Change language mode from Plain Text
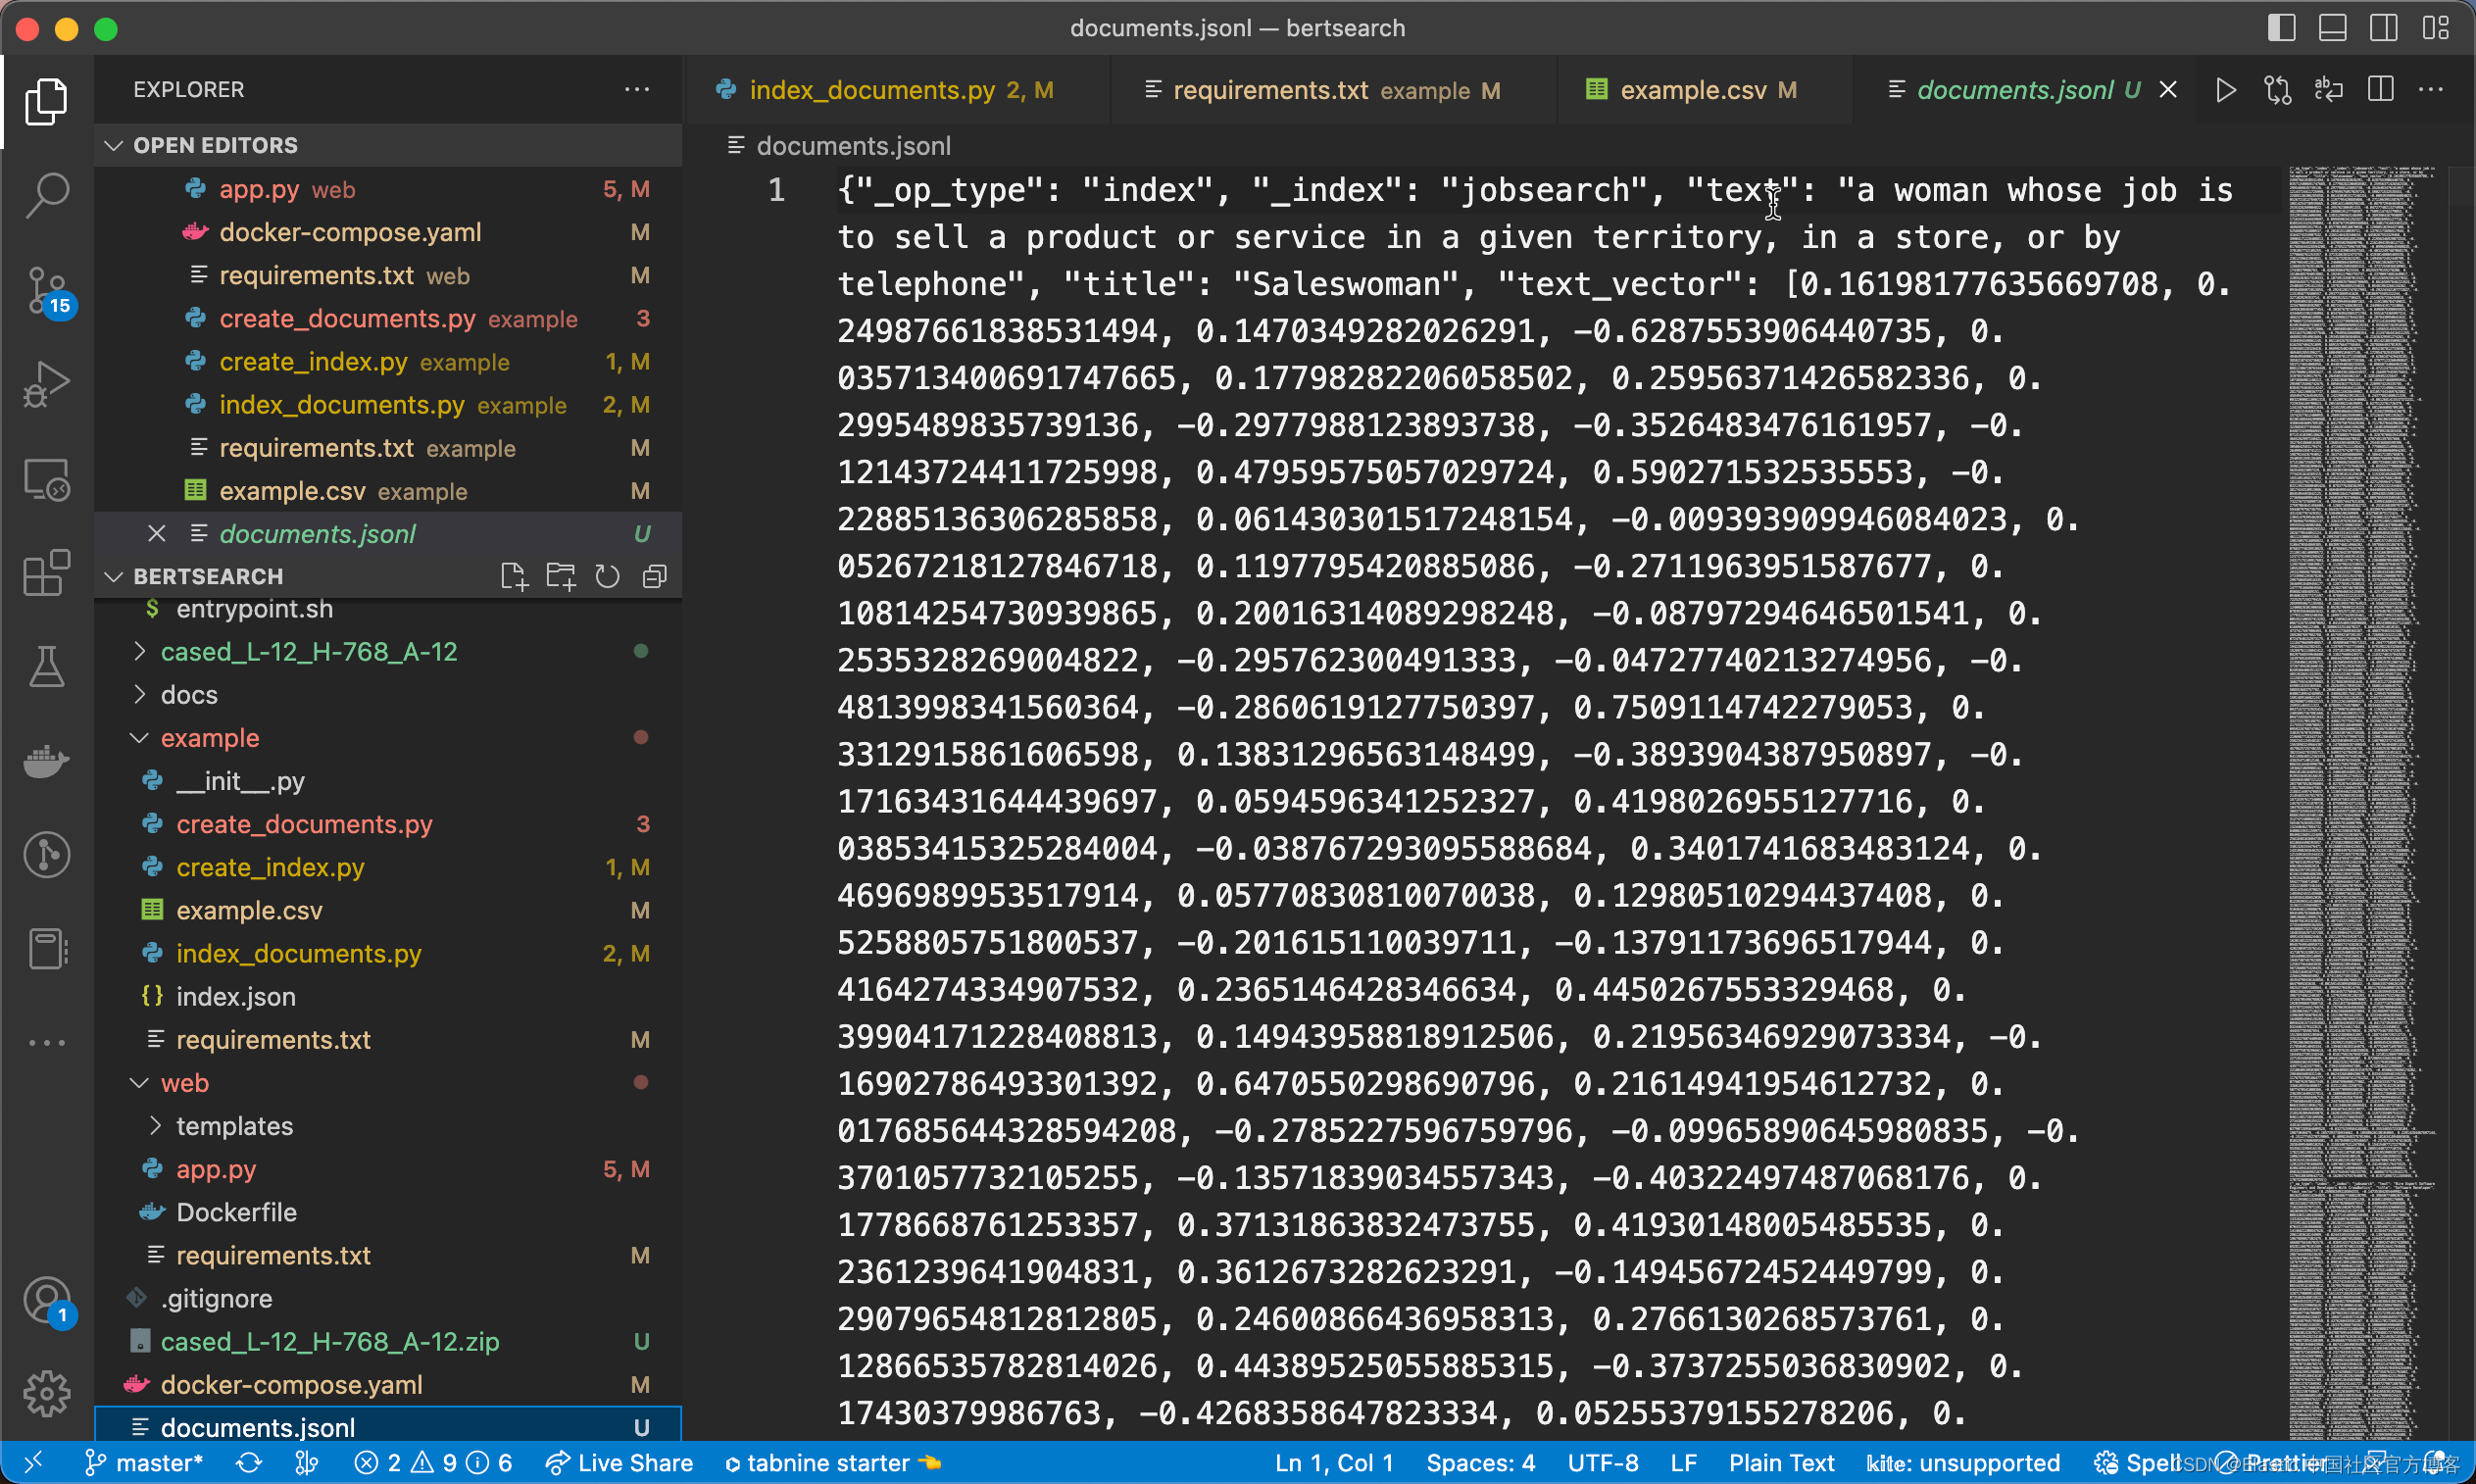 1781,1463
